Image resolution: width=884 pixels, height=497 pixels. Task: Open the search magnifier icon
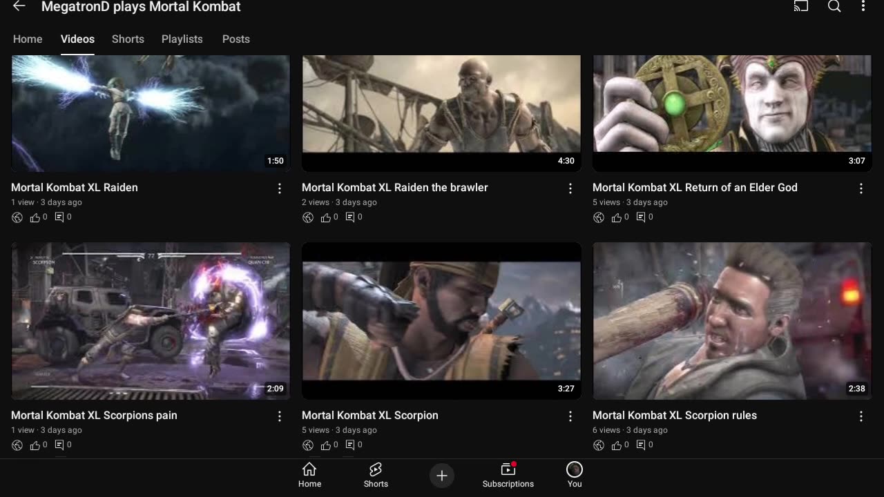[x=834, y=6]
